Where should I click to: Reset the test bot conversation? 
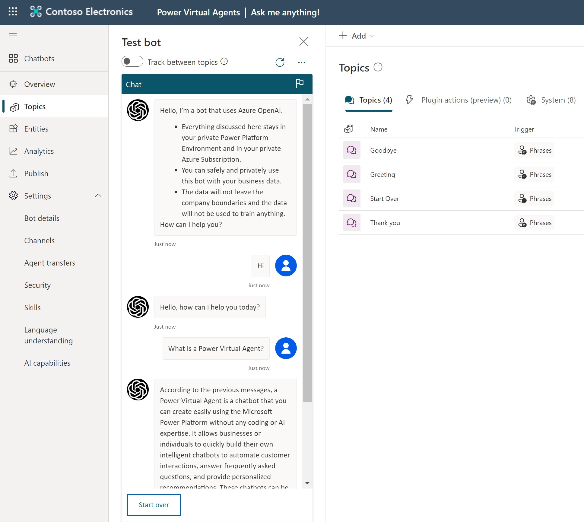280,62
